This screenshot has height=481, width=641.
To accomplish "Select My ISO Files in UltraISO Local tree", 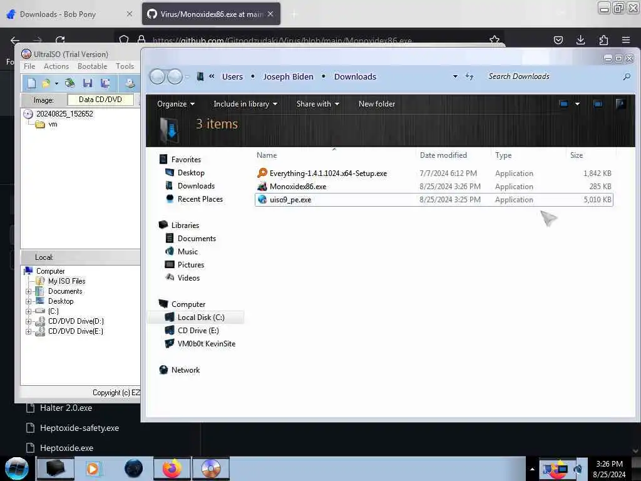I will (x=66, y=281).
